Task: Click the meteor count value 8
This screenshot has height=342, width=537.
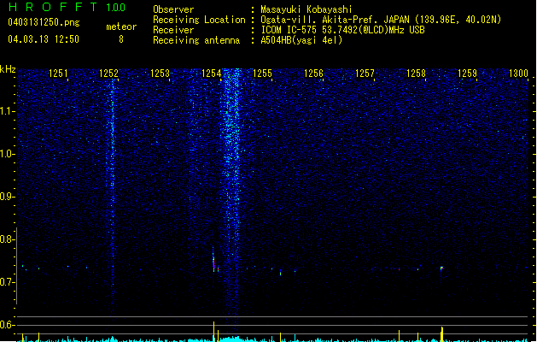Action: point(121,39)
